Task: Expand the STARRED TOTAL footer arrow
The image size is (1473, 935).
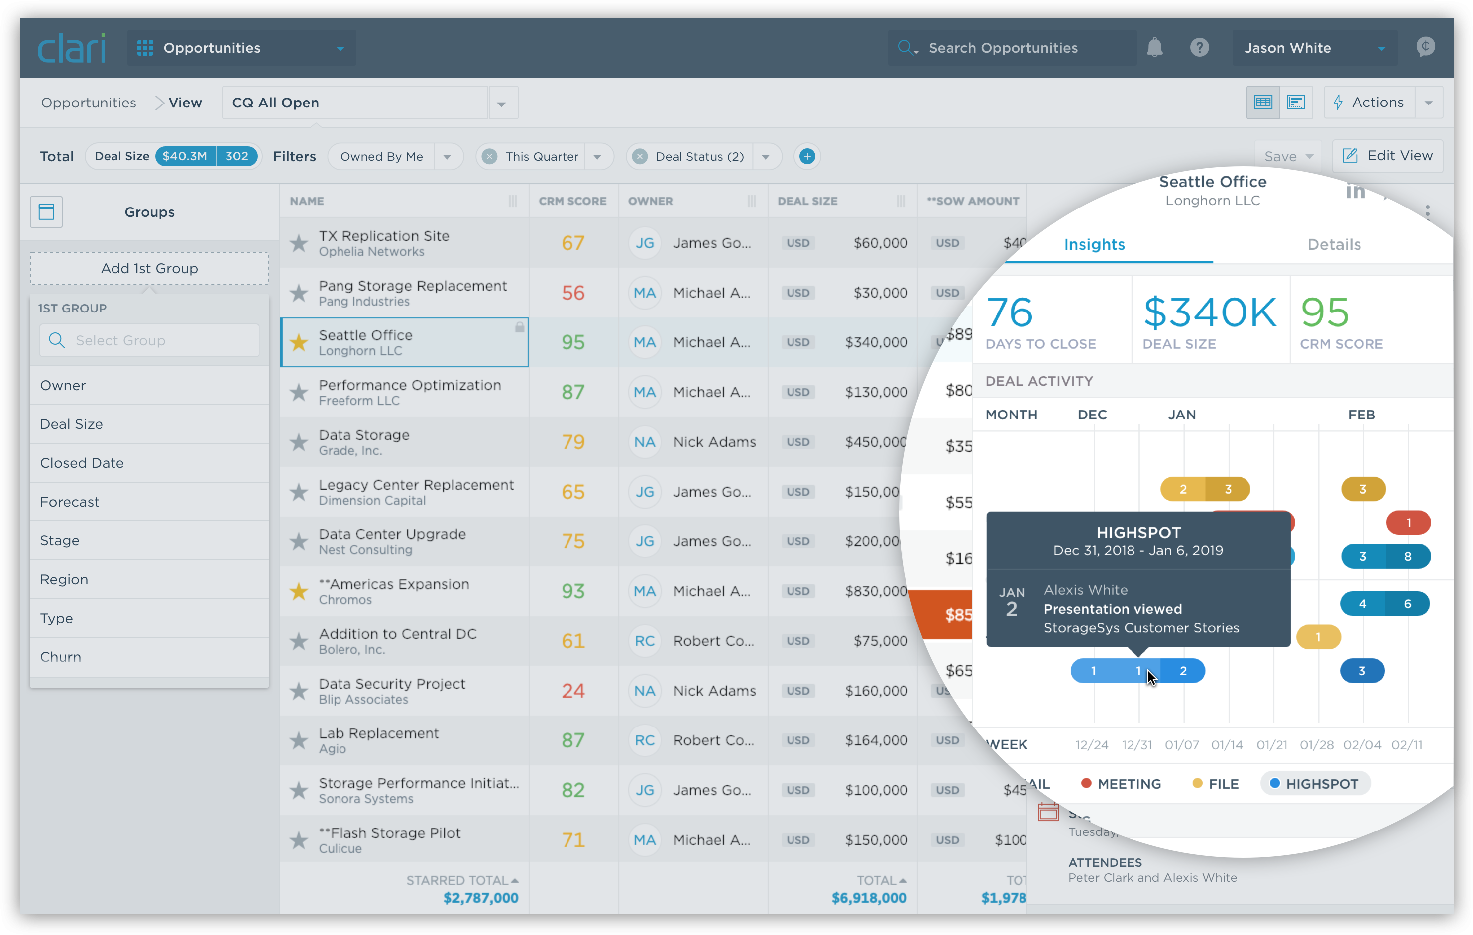Action: coord(514,880)
